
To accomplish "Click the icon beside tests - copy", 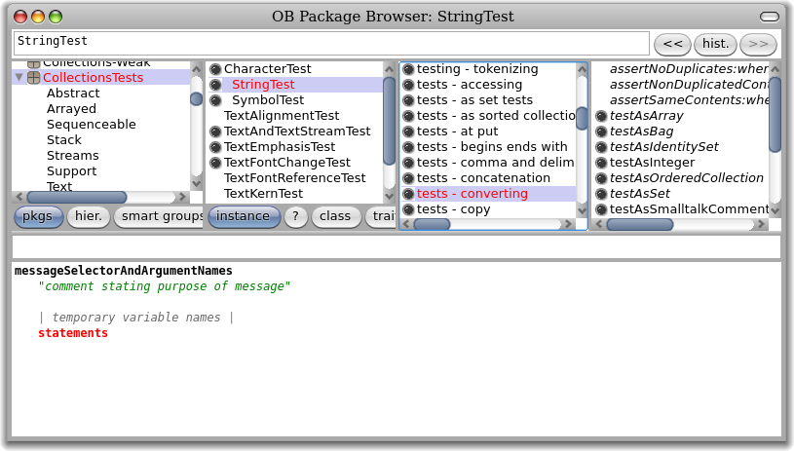I will point(408,209).
